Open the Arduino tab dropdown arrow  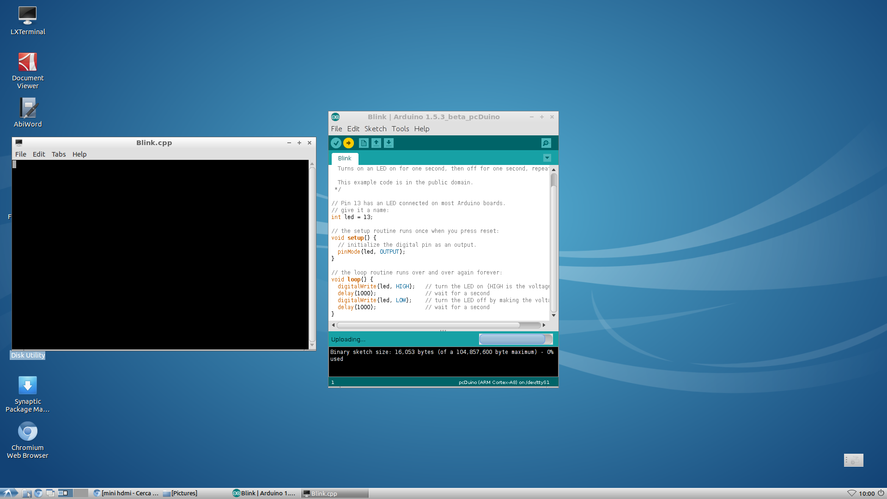(547, 158)
